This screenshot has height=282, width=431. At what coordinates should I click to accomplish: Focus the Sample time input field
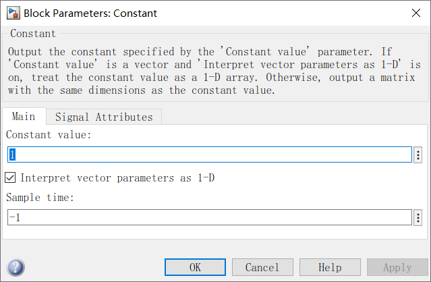pyautogui.click(x=209, y=217)
